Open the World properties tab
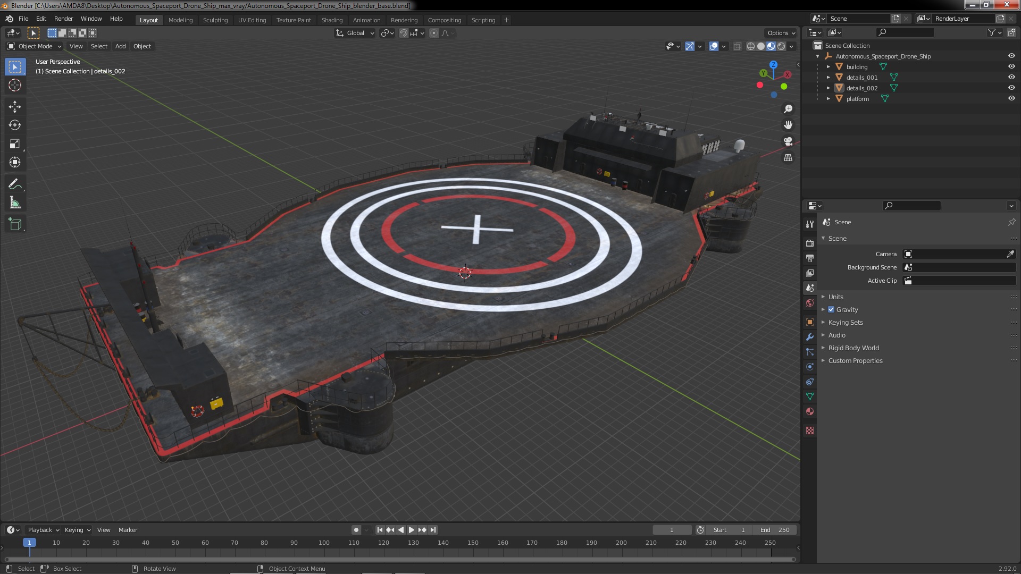Screen dimensions: 1021x574 pyautogui.click(x=810, y=303)
